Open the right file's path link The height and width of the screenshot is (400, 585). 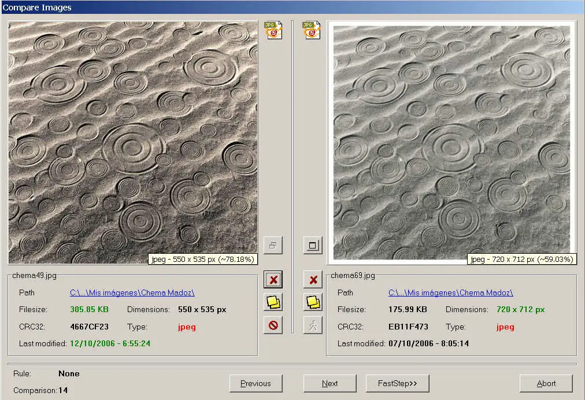point(450,293)
